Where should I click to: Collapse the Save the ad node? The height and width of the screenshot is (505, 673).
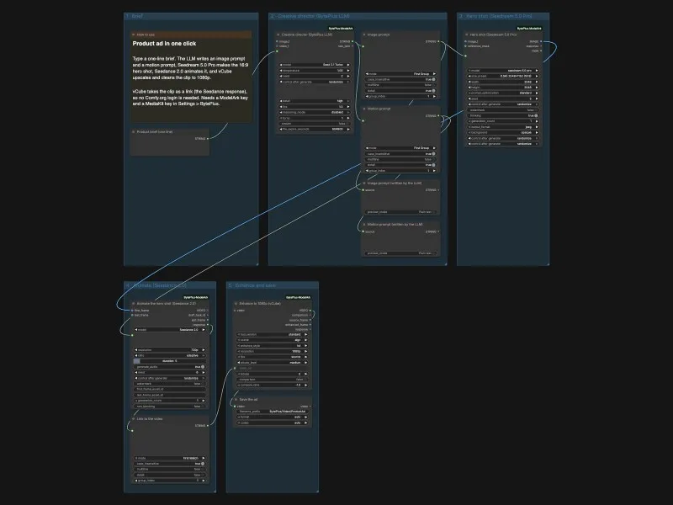(x=236, y=399)
